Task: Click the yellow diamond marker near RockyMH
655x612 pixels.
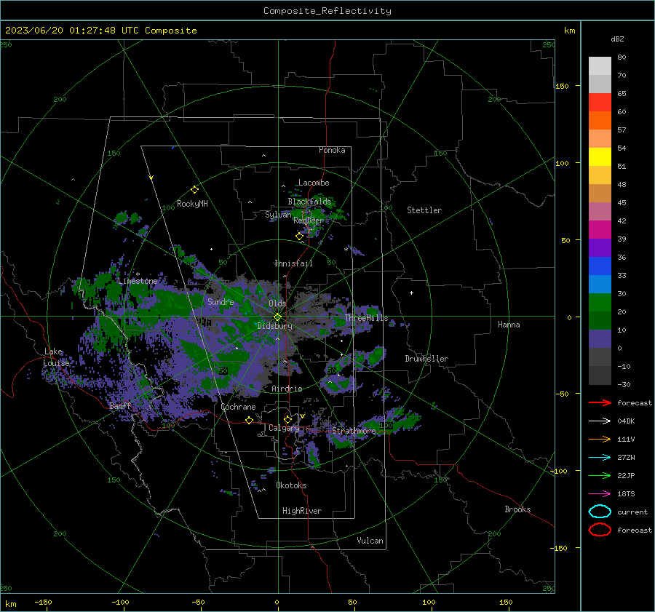Action: (x=194, y=190)
